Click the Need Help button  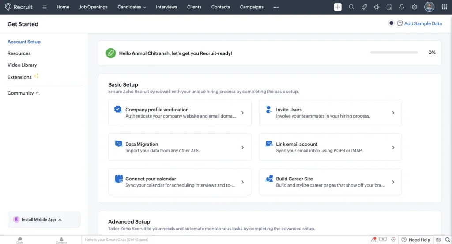tap(416, 240)
